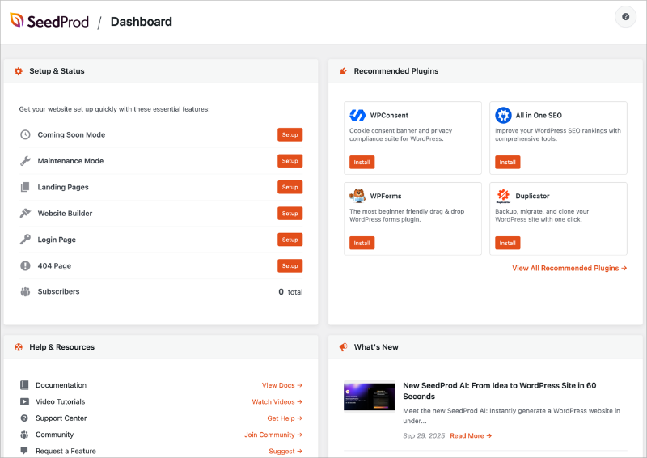Click the WPForms mascot icon
The image size is (647, 458).
pyautogui.click(x=357, y=196)
